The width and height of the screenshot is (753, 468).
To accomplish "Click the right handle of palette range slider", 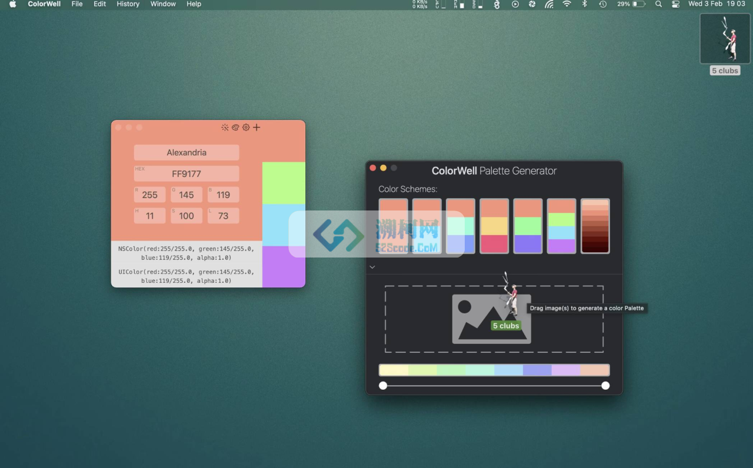I will (605, 386).
